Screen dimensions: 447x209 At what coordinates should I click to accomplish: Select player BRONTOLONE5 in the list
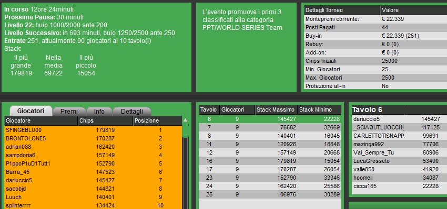click(94, 139)
